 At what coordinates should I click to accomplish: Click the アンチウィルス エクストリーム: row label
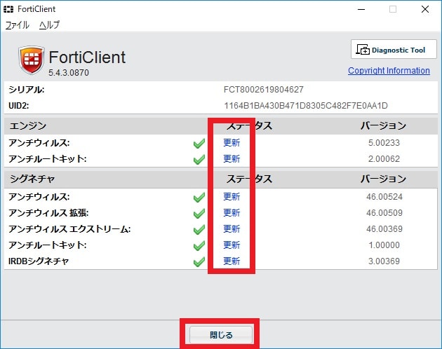point(69,229)
